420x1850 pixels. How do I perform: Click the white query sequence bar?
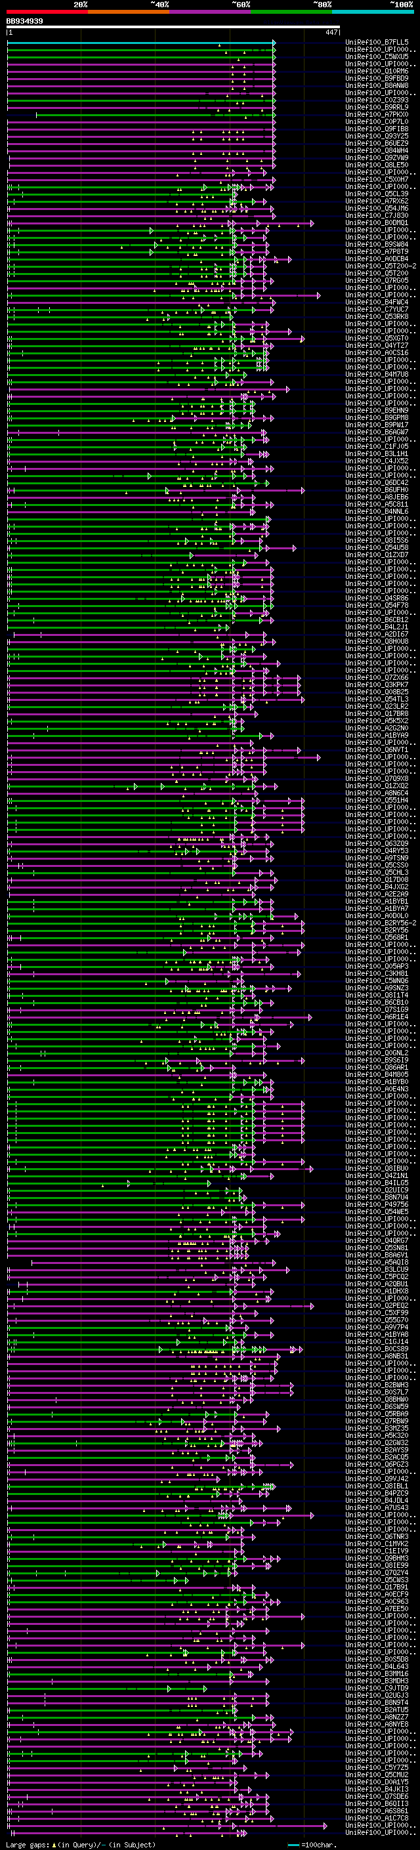tap(173, 28)
